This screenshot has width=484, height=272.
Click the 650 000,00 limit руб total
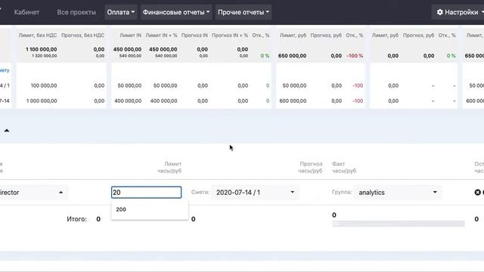tap(293, 56)
